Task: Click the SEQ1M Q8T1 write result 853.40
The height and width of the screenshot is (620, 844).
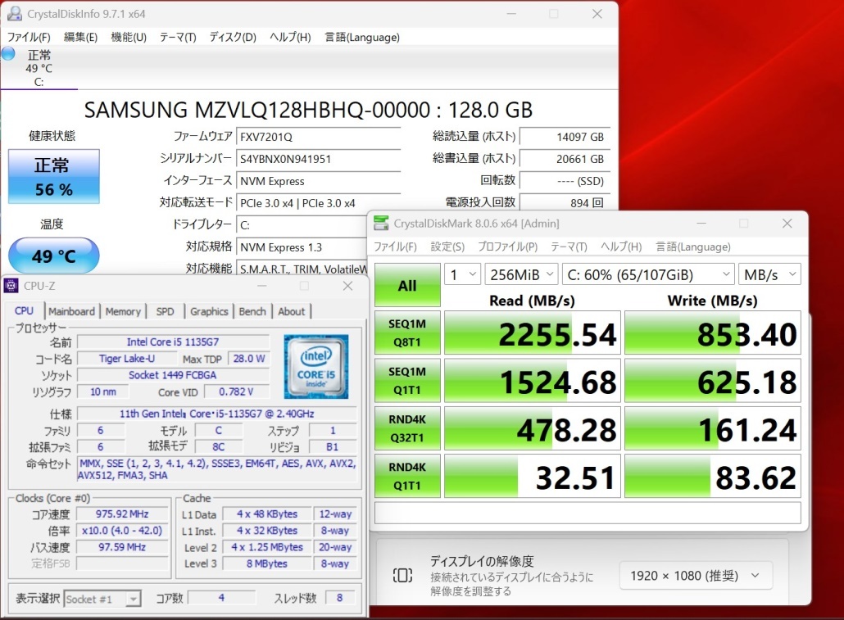Action: pos(713,333)
